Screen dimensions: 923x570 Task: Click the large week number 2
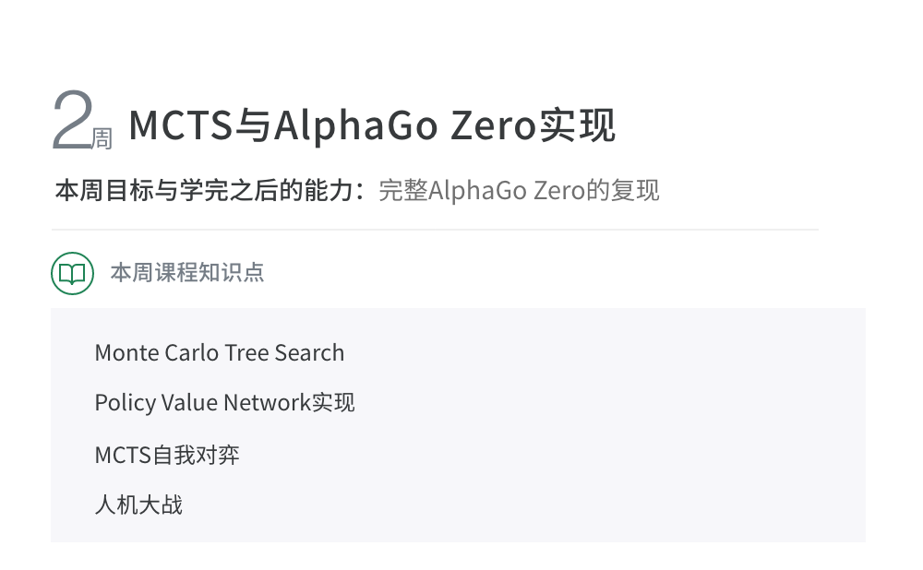[x=70, y=121]
